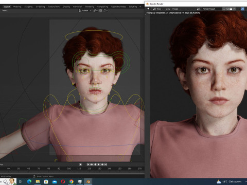Toggle fake user shield for Render Result
Viewport: 247px width, 185px height.
(224, 9)
